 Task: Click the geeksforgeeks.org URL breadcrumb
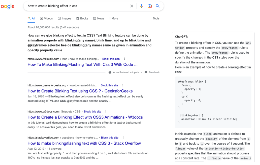[x=62, y=85]
